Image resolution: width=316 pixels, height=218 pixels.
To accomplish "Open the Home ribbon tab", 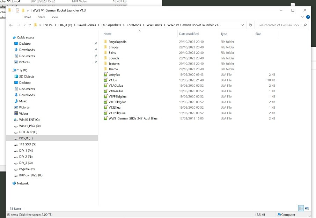I will coord(27,17).
